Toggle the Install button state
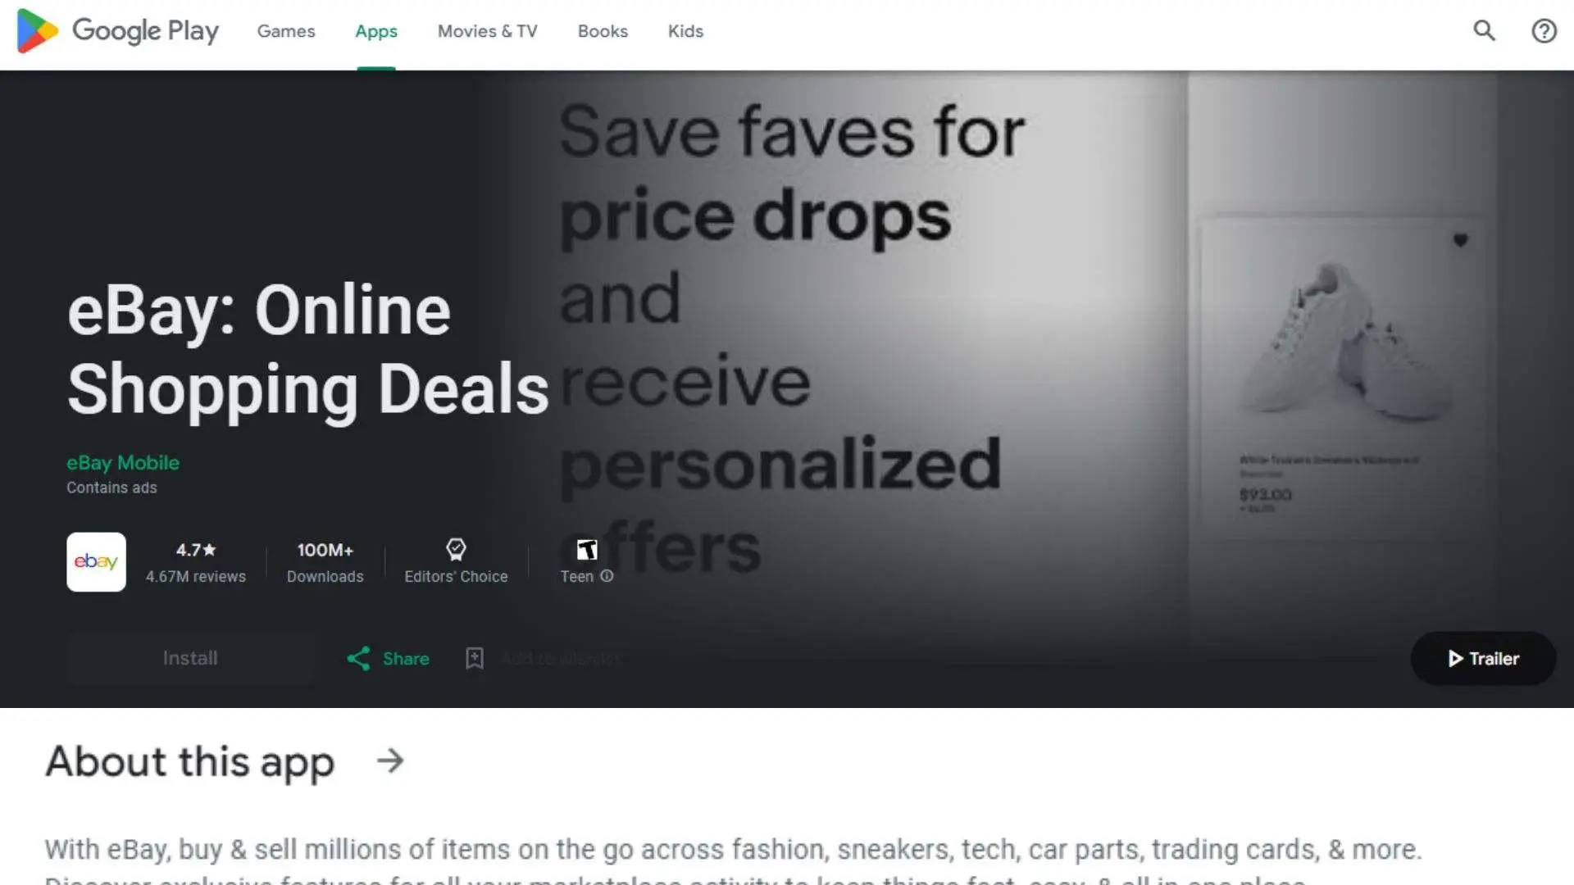 click(190, 658)
